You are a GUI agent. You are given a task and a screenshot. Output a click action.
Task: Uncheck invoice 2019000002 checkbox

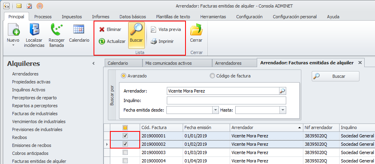click(x=125, y=144)
